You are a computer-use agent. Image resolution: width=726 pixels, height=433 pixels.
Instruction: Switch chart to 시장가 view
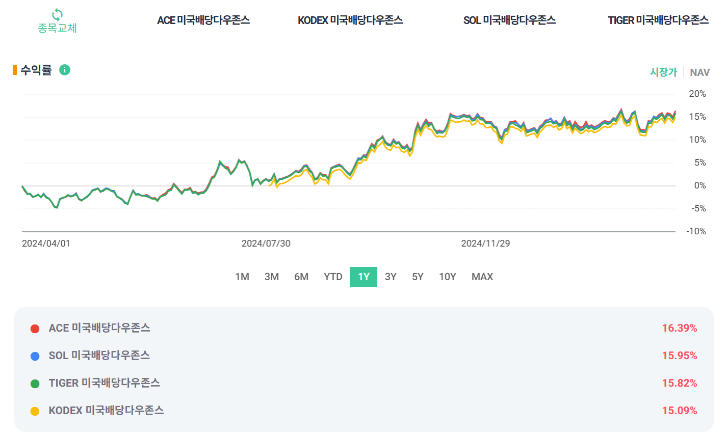(x=663, y=72)
